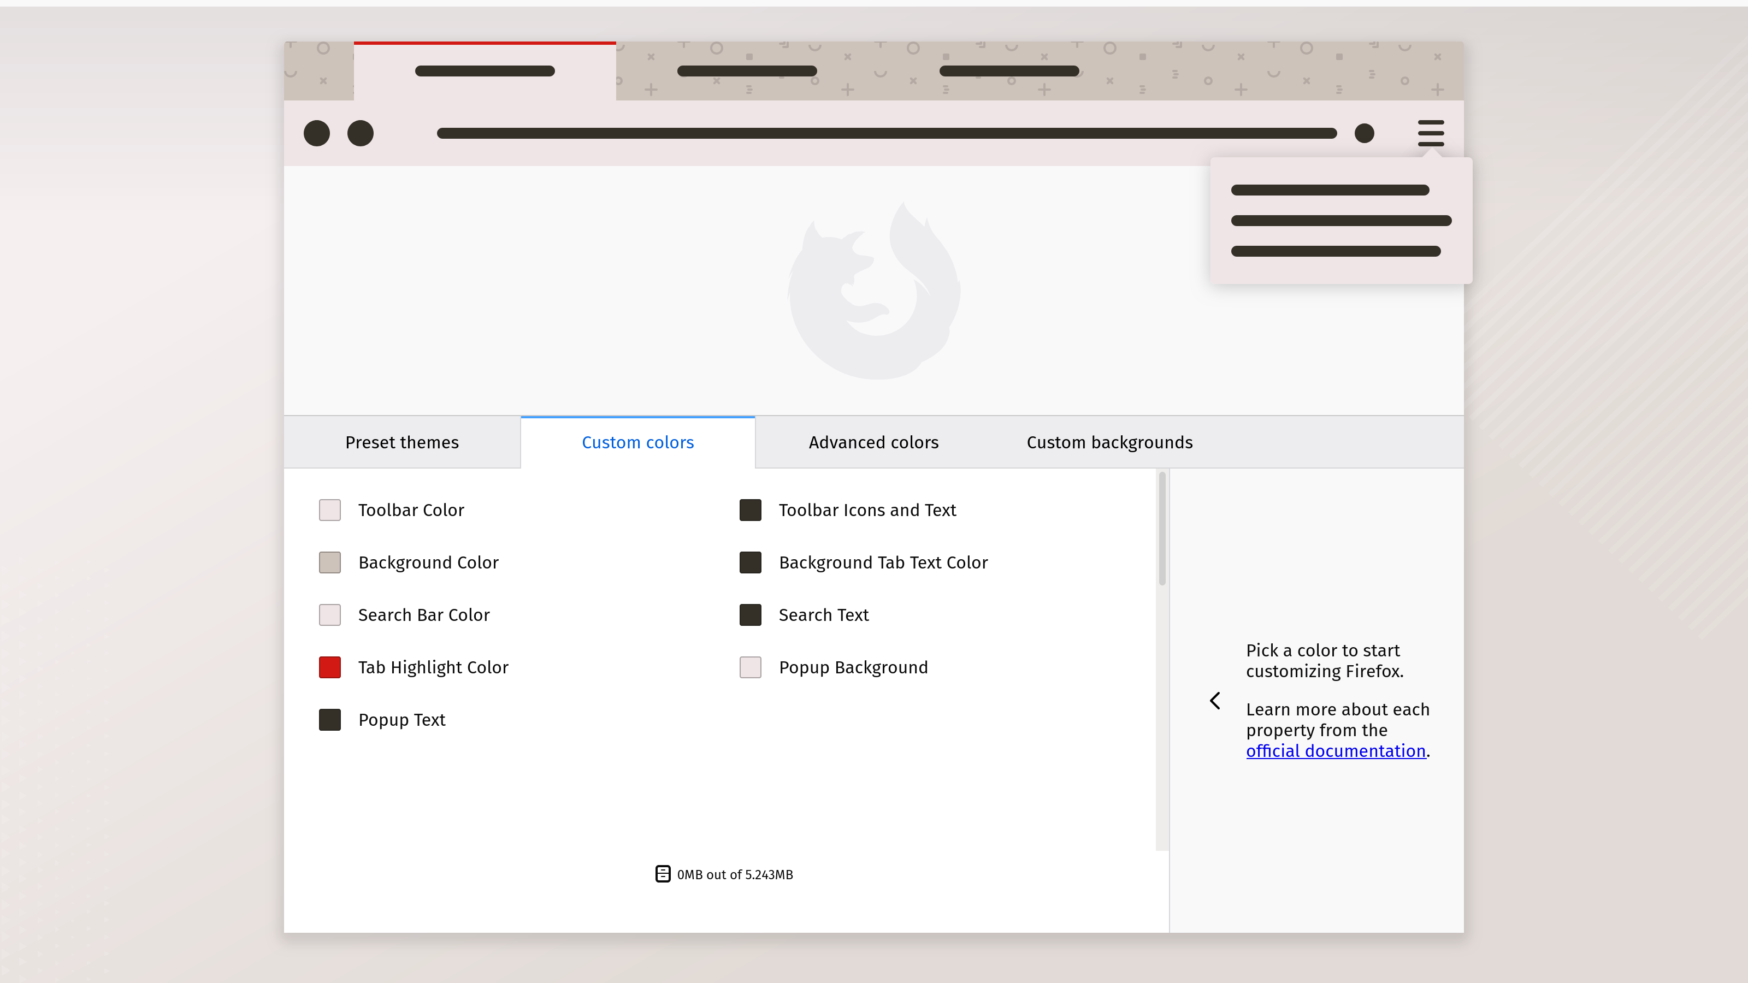Switch to the Preset themes tab
Screen dimensions: 1748x983
pos(401,442)
